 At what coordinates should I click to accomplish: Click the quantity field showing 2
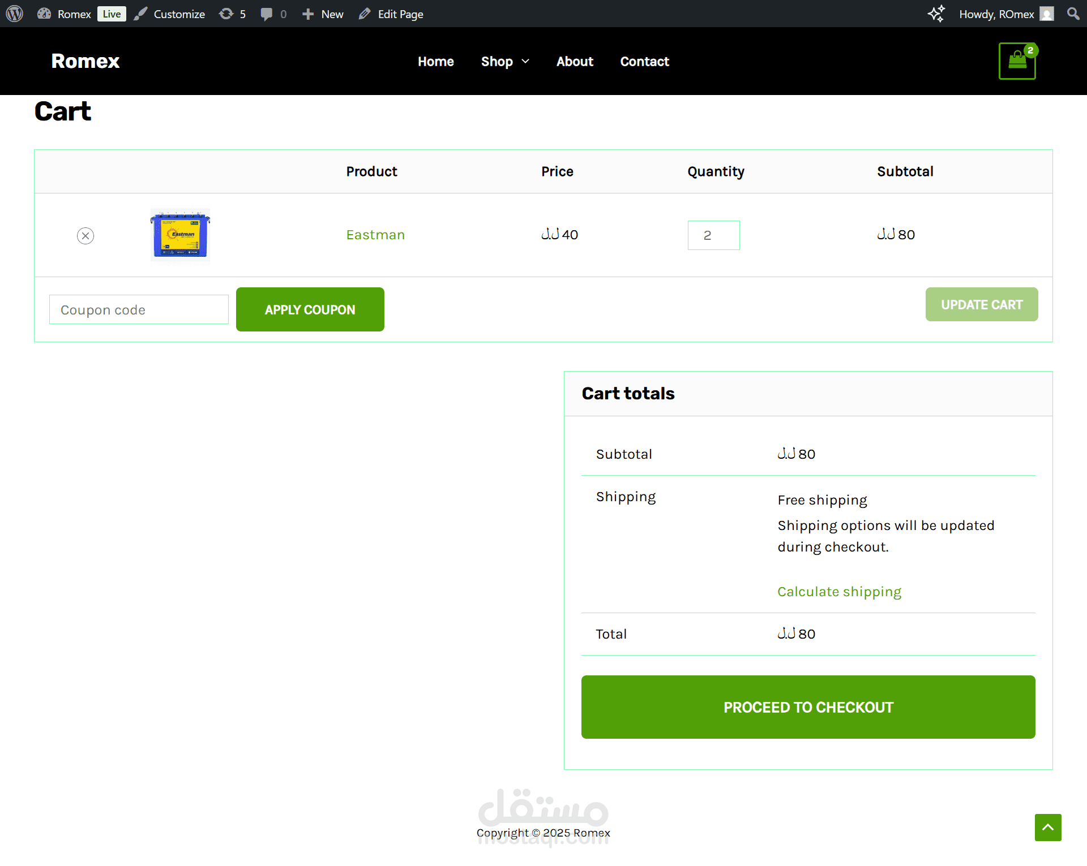click(713, 235)
